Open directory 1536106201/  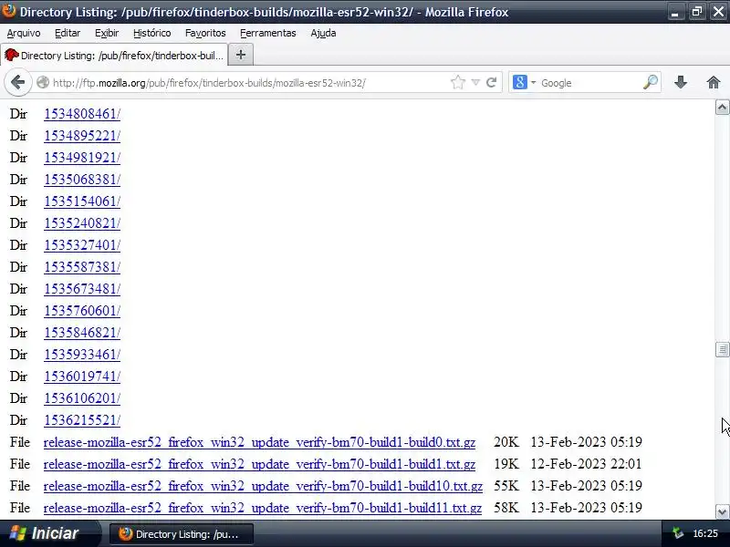[82, 398]
